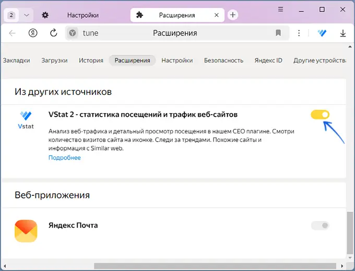Click the VStat 2 extension title
This screenshot has width=355, height=271.
(x=143, y=115)
